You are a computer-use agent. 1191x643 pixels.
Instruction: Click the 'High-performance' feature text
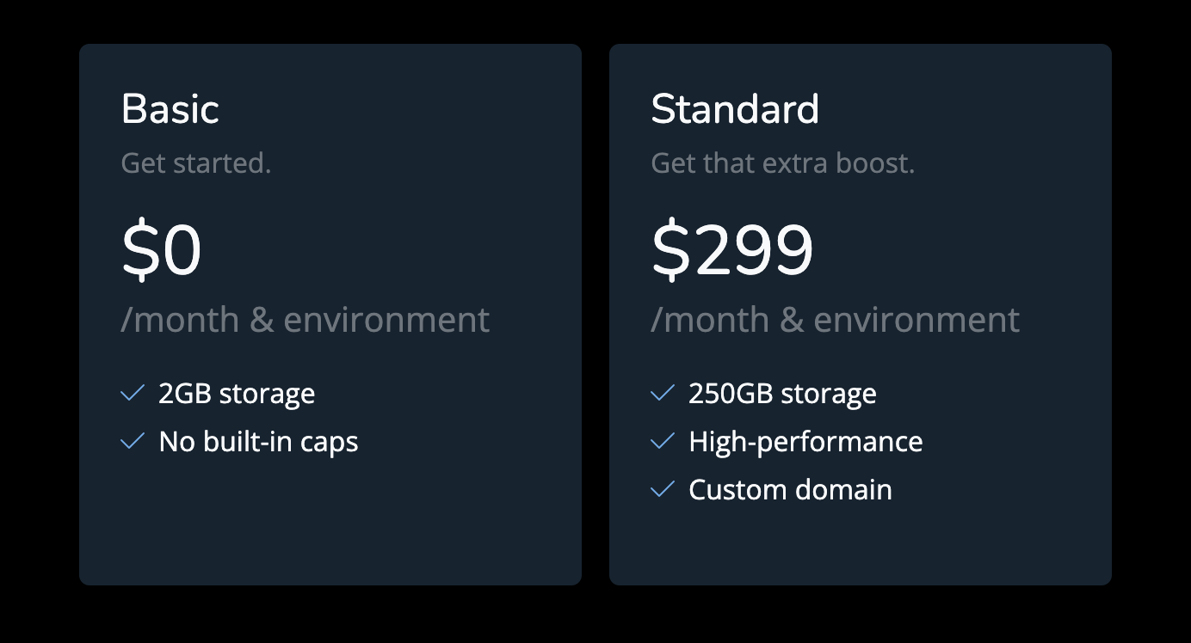point(805,442)
